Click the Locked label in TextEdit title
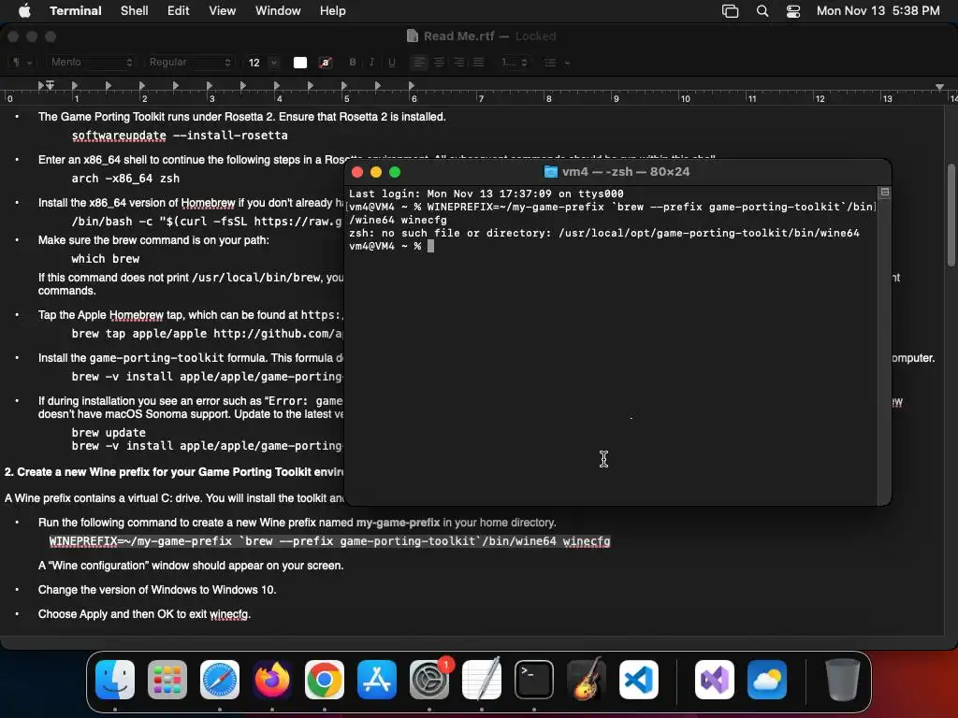The width and height of the screenshot is (958, 718). [x=535, y=36]
